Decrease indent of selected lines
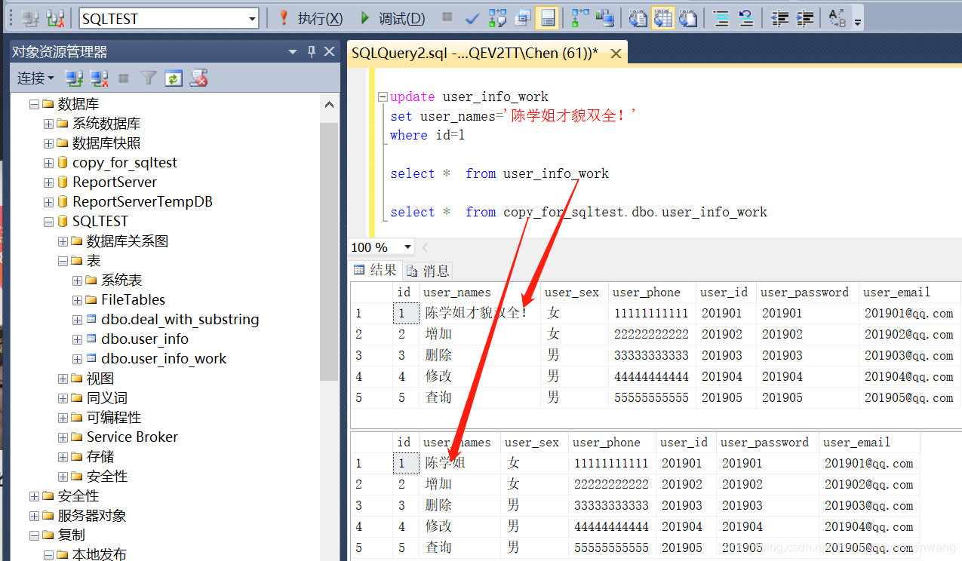Image resolution: width=962 pixels, height=561 pixels. point(780,18)
